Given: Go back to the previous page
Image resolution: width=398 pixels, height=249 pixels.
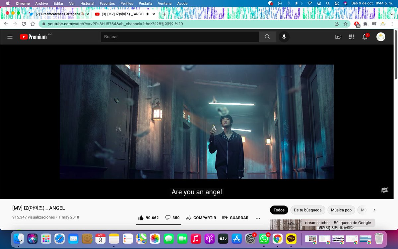Looking at the screenshot, I should [6, 24].
